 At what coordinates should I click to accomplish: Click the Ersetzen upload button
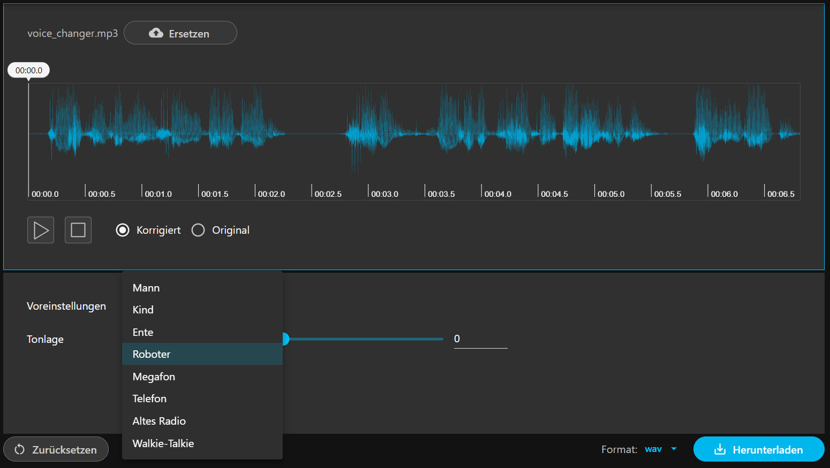[180, 33]
